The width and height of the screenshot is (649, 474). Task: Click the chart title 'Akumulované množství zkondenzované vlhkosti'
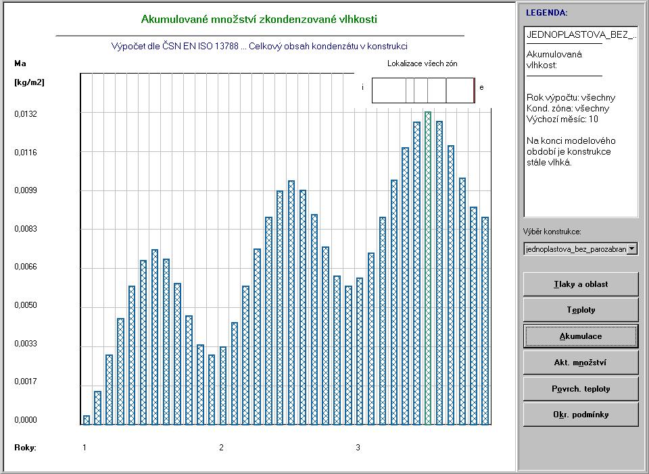point(259,20)
